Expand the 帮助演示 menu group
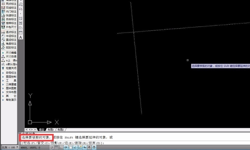The width and height of the screenshot is (250, 150). [9, 100]
